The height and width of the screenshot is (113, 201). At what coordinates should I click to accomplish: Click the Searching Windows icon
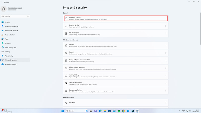tap(66, 91)
